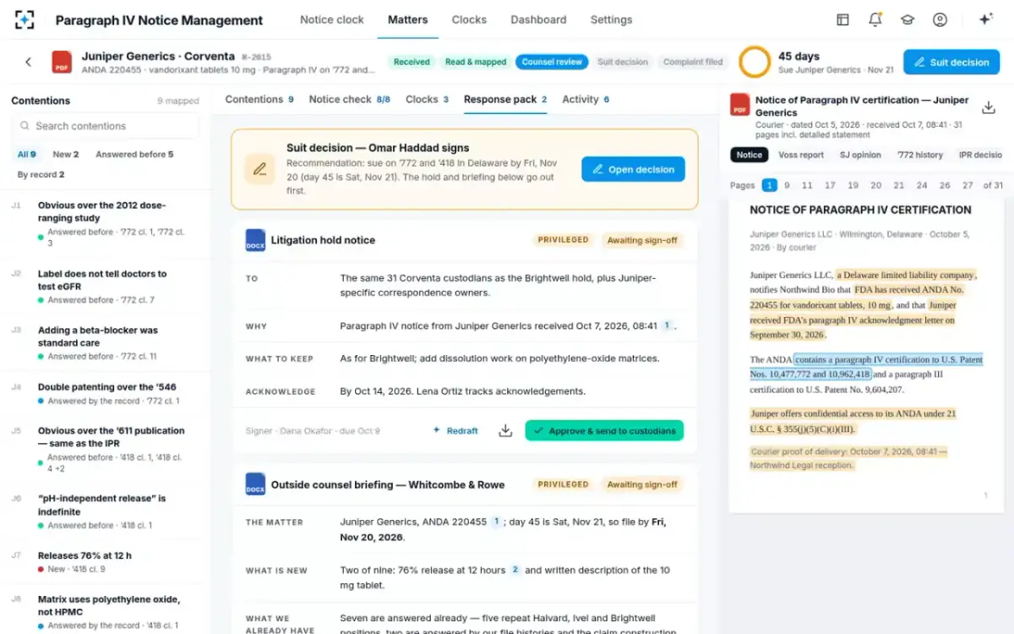The image size is (1014, 634).
Task: Click DOCX icon of Outside counsel briefing
Action: pyautogui.click(x=255, y=484)
